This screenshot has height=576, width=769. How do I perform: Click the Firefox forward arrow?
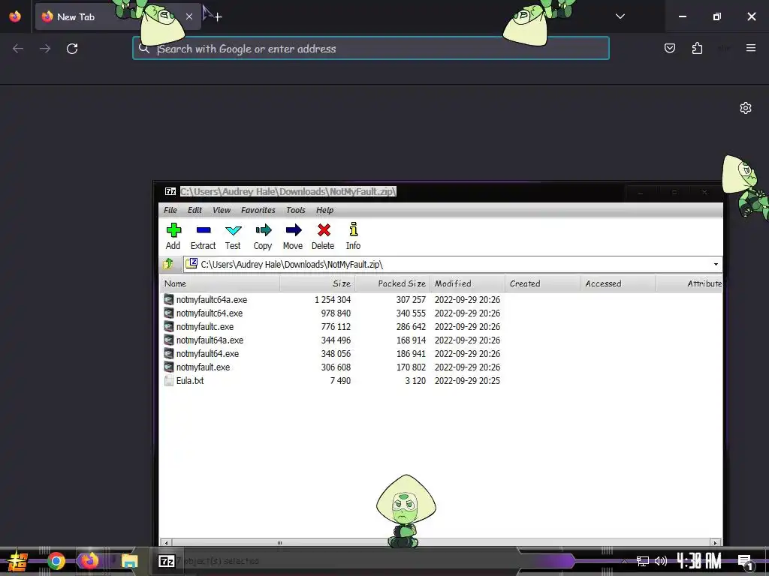(x=45, y=49)
